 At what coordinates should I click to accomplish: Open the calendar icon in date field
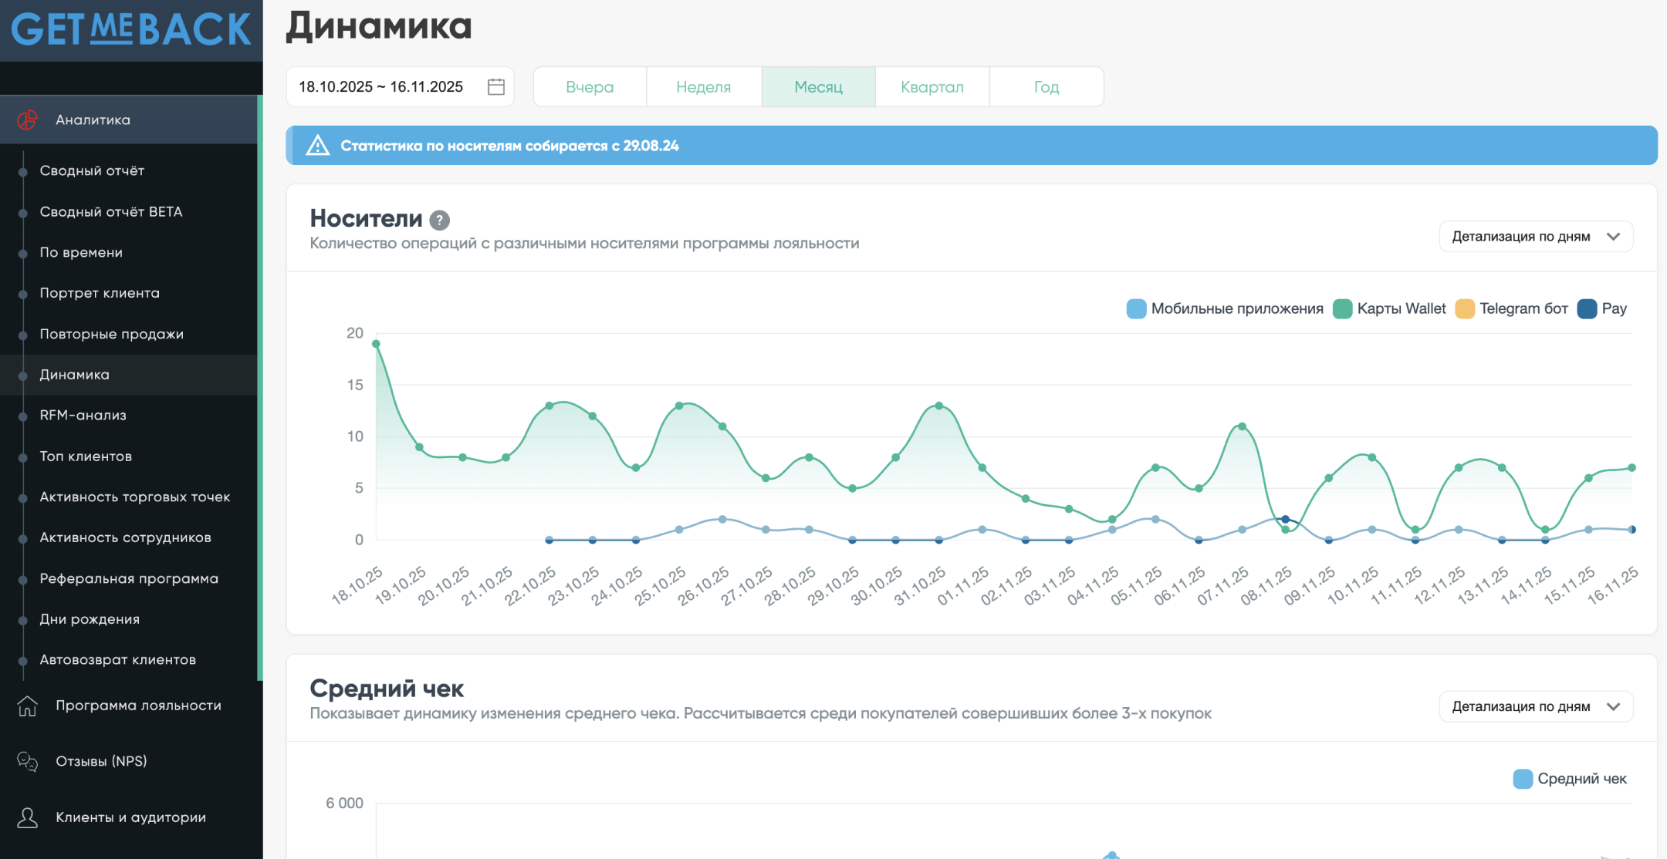click(x=496, y=86)
